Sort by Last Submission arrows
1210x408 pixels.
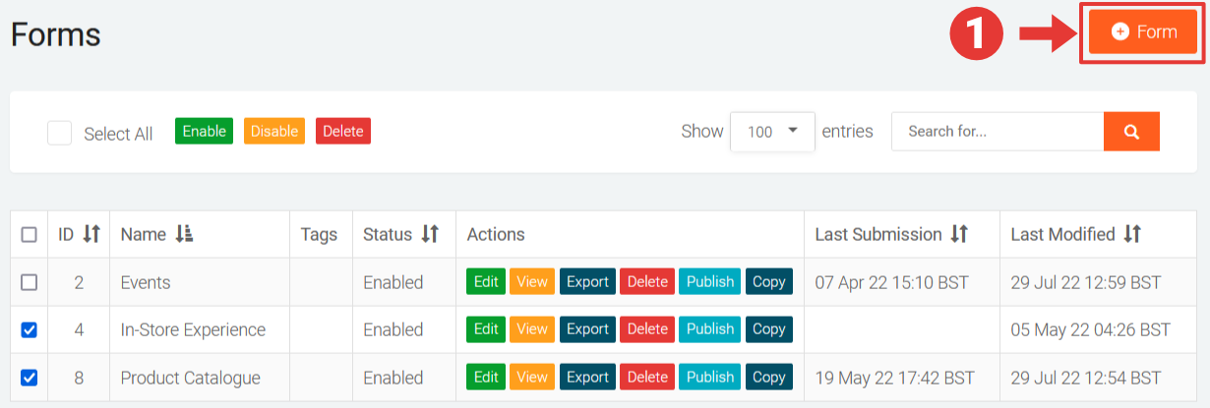coord(959,234)
